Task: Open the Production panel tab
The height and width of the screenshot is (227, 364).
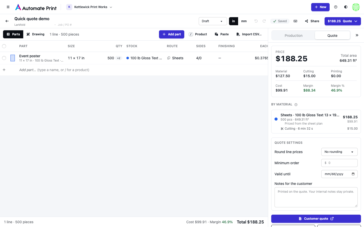Action: 293,36
